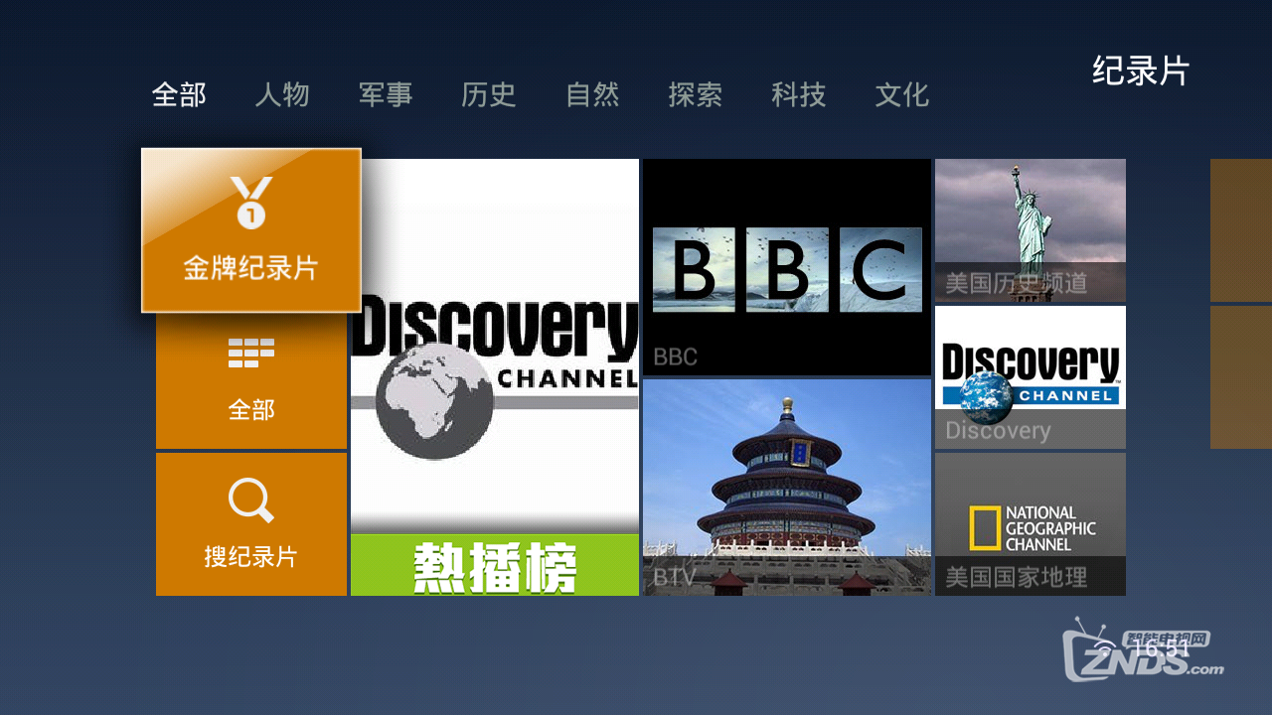
Task: Open the 搜纪录片 search tile
Action: (251, 524)
